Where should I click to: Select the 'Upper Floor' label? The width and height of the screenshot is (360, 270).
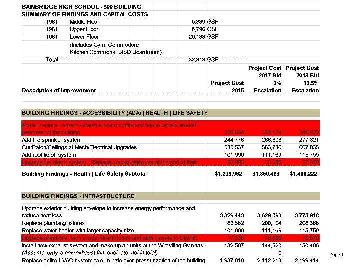click(x=84, y=29)
